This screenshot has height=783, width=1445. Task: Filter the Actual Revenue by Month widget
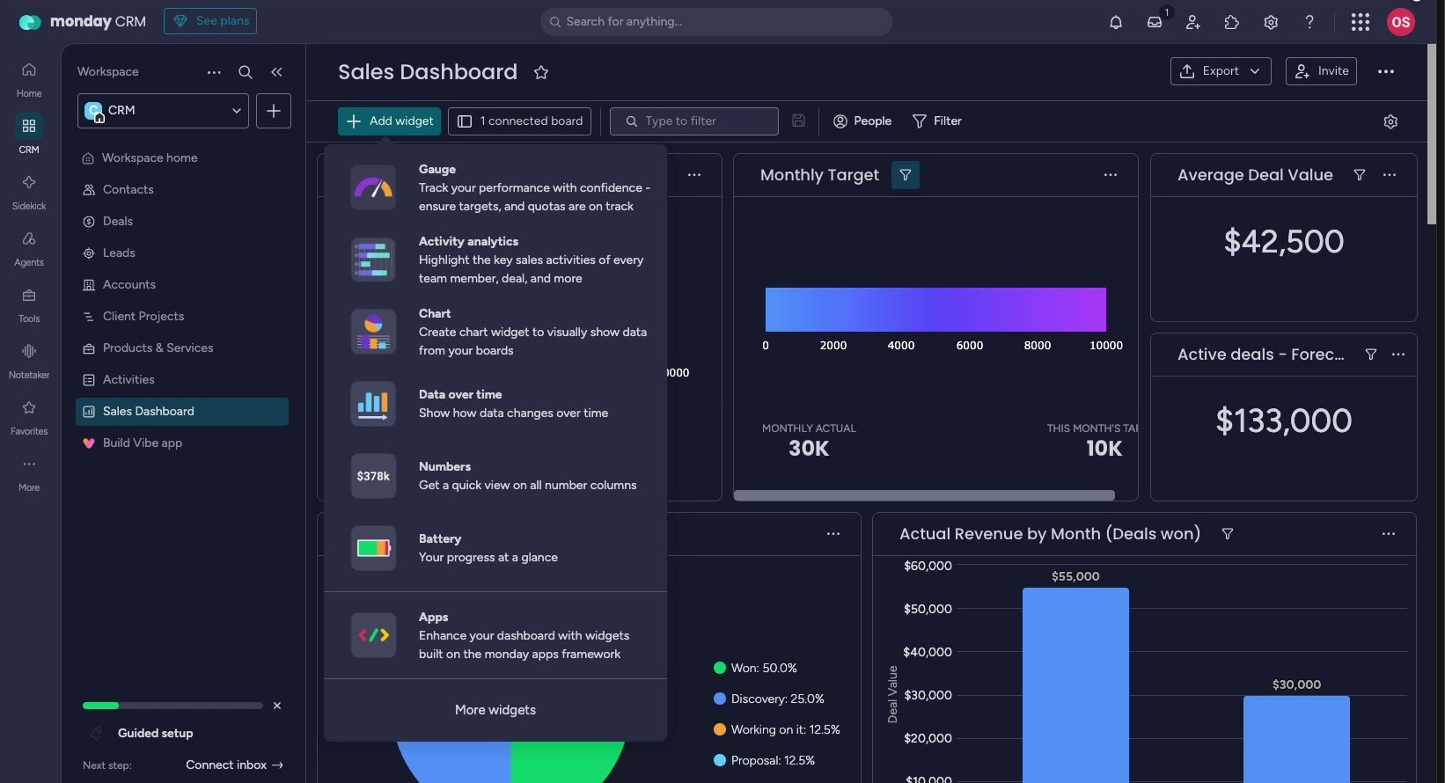[x=1228, y=534]
